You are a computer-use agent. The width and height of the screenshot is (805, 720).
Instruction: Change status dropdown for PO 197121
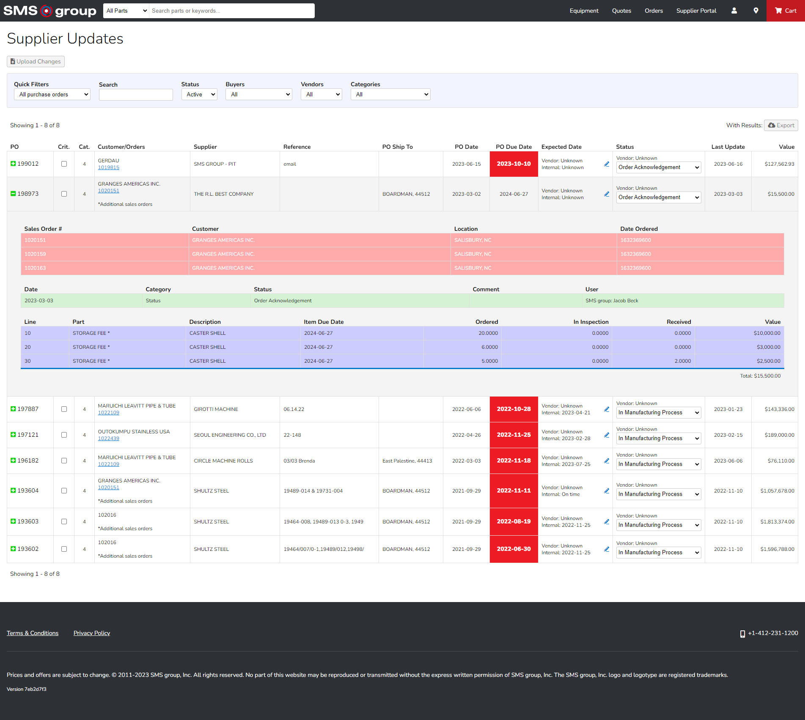(x=658, y=438)
